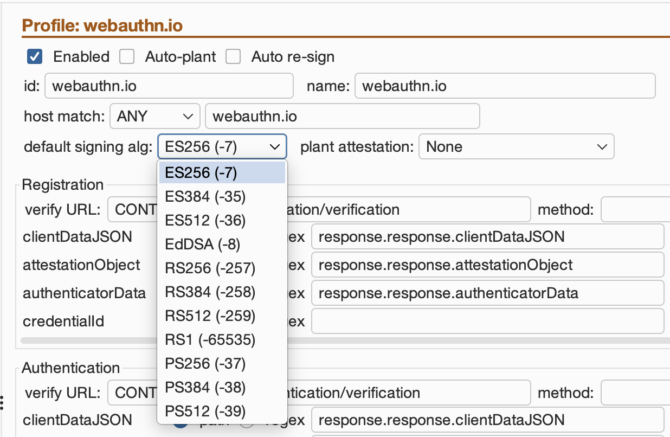This screenshot has width=670, height=437.
Task: Click the empty credentialId path field
Action: coord(488,322)
